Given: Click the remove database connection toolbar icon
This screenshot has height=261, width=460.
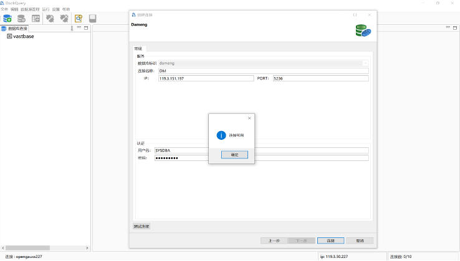Looking at the screenshot, I should [21, 19].
